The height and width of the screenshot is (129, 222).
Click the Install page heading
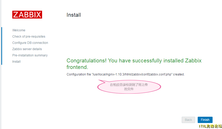coord(74,15)
